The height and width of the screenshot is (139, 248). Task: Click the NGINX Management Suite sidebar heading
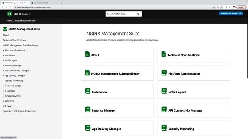coord(24,29)
